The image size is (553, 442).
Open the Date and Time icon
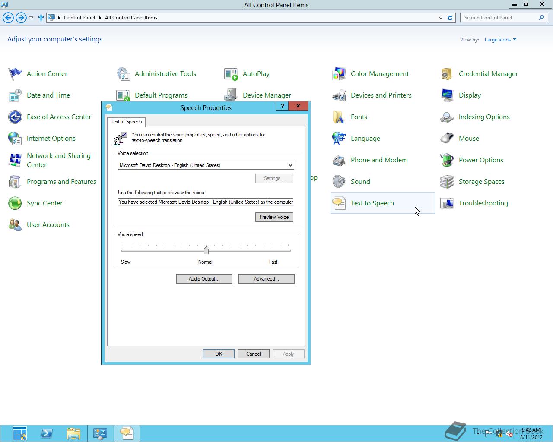point(15,95)
